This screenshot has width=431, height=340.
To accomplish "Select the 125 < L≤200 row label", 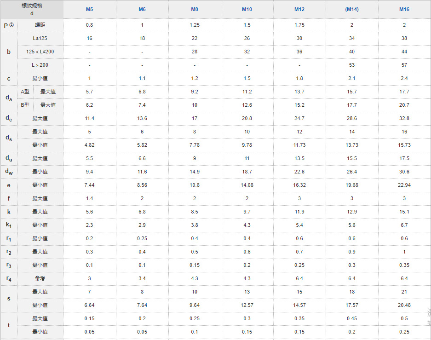I will pyautogui.click(x=40, y=52).
